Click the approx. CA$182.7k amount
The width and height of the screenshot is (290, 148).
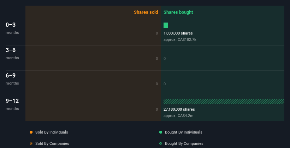click(180, 39)
